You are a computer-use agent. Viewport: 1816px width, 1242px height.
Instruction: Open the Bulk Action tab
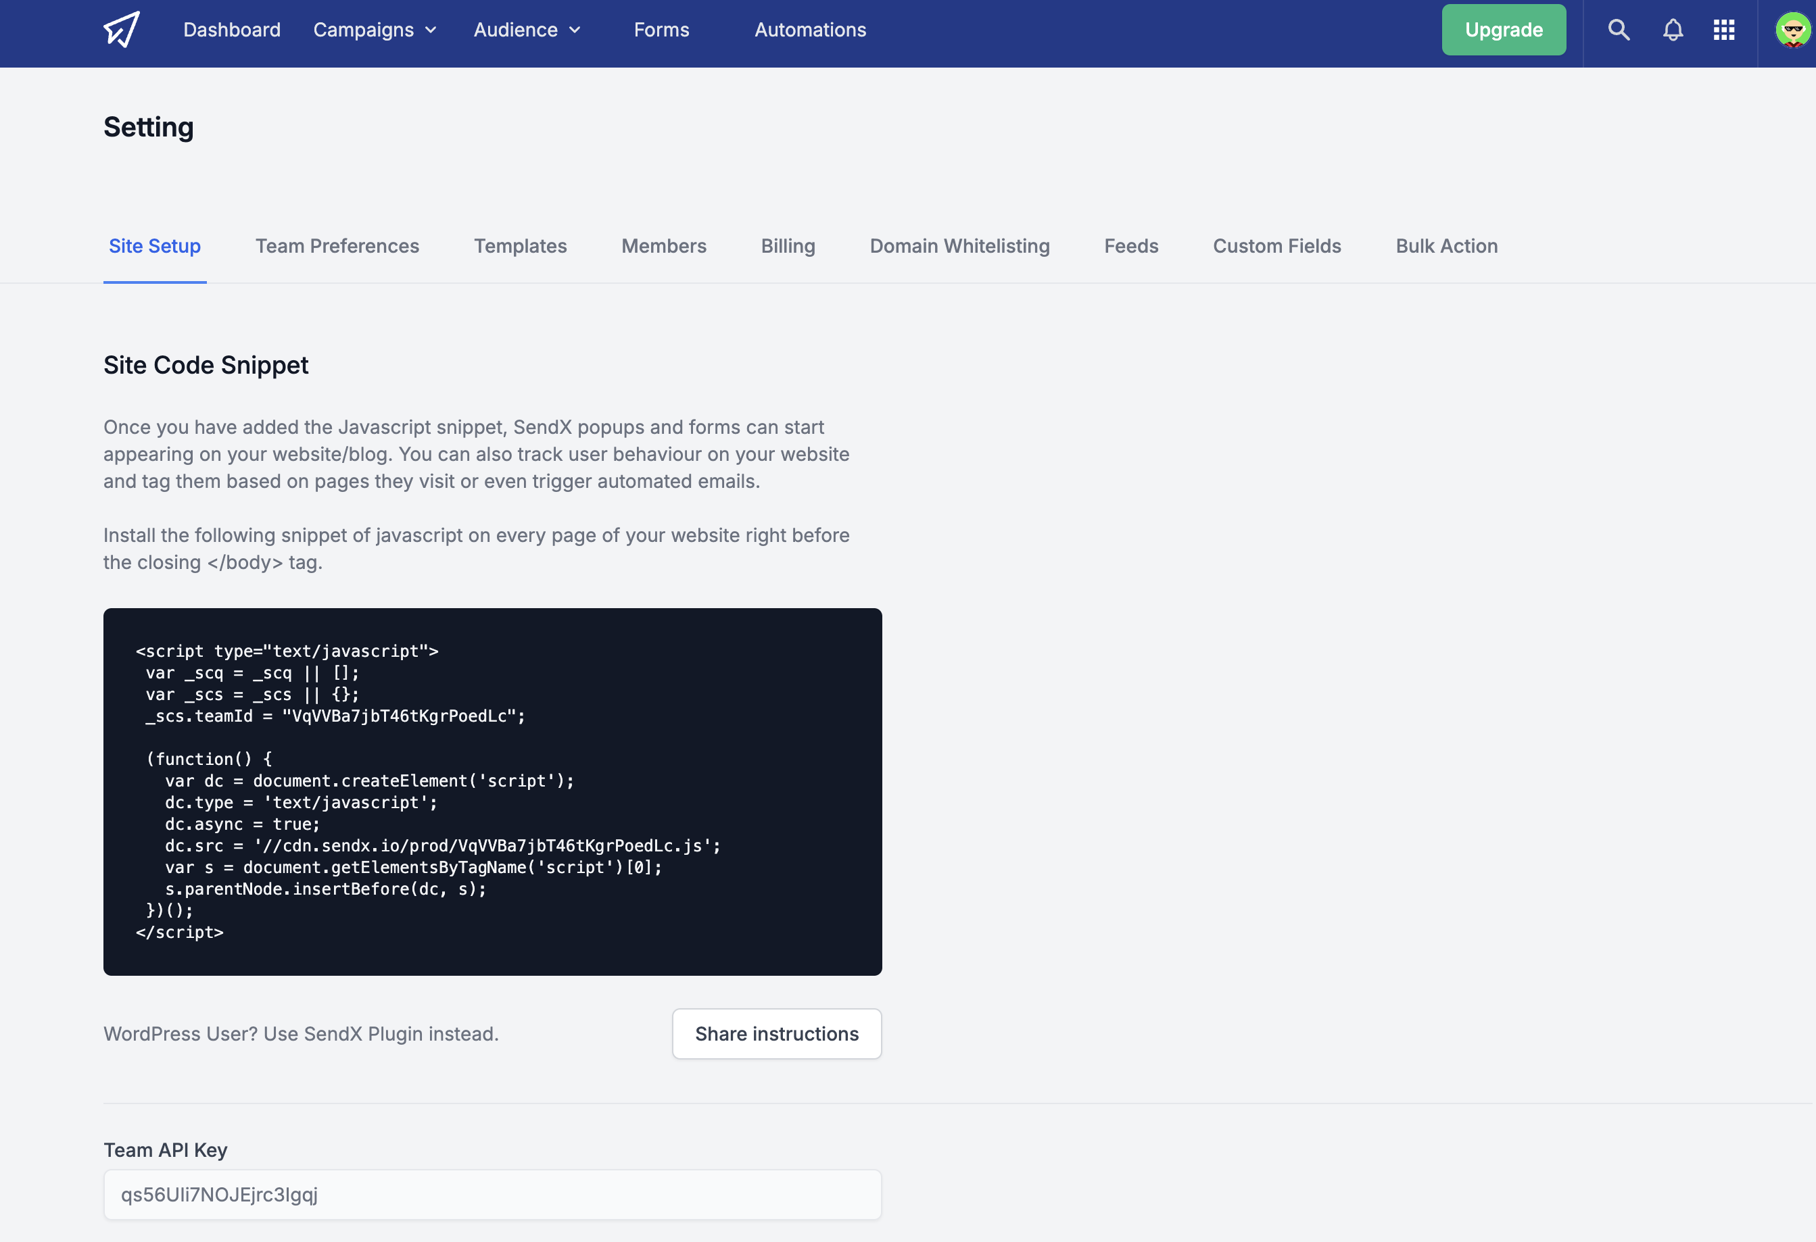1446,246
